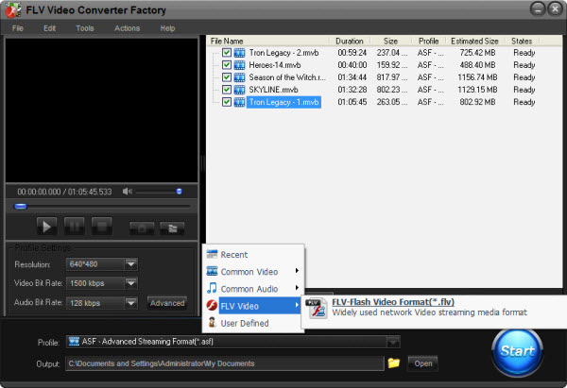Screen dimensions: 567x388
Task: Select the SKYLINE.rmvb file name
Action: tap(273, 90)
